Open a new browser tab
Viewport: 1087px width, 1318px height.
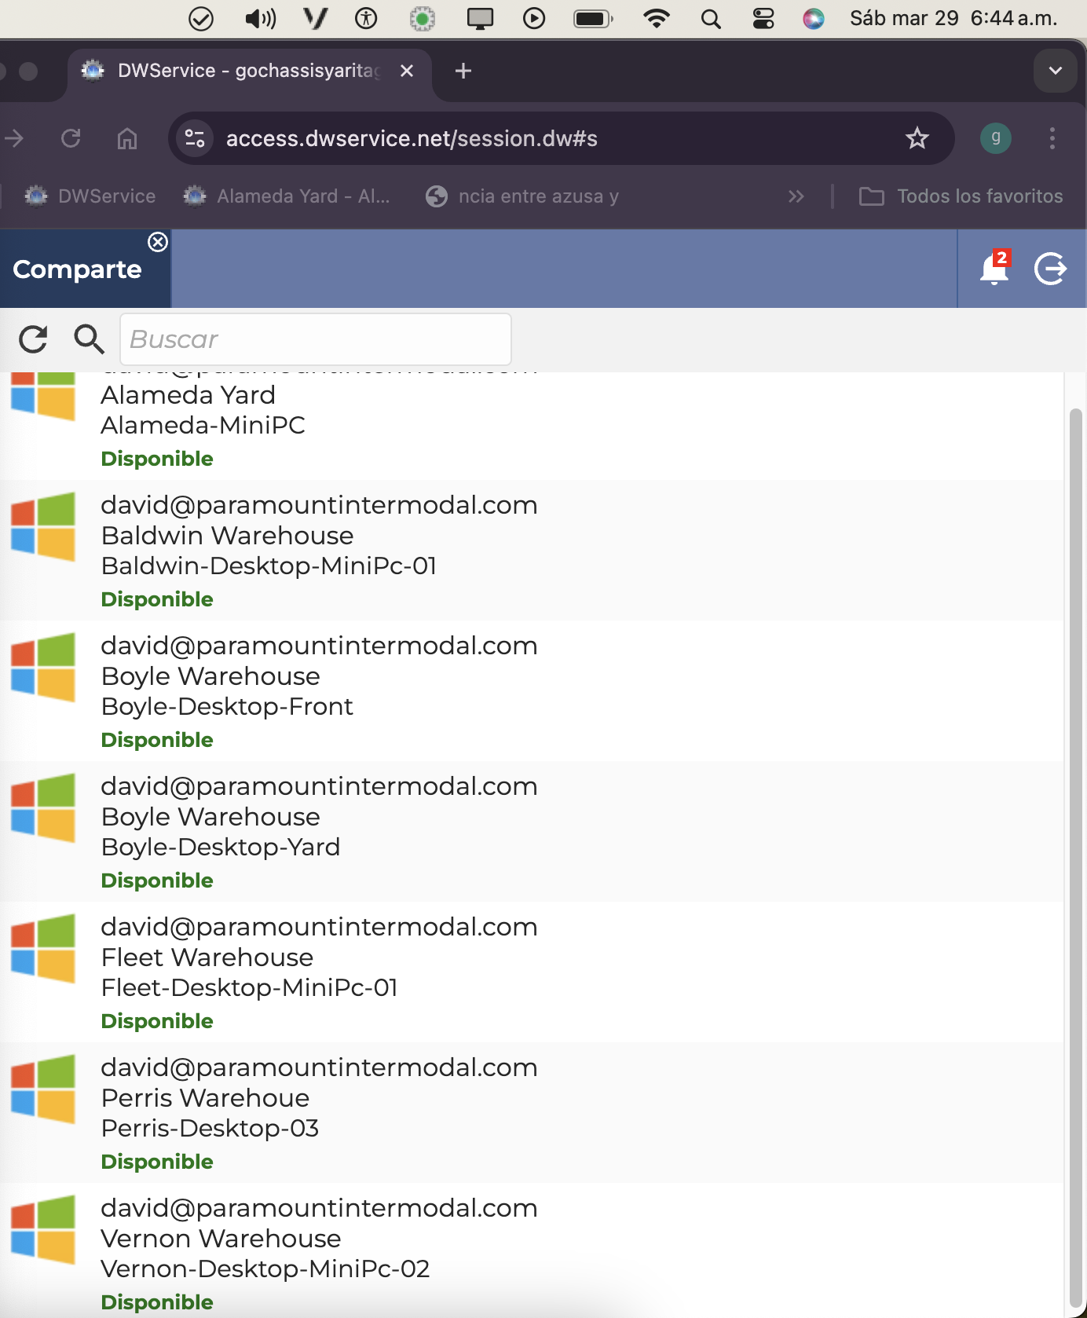coord(463,71)
